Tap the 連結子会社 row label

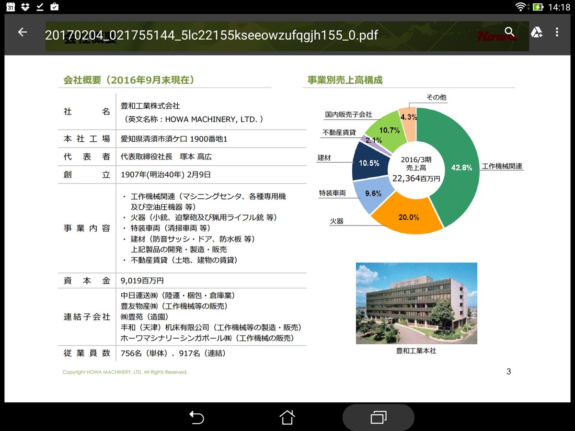coord(87,317)
